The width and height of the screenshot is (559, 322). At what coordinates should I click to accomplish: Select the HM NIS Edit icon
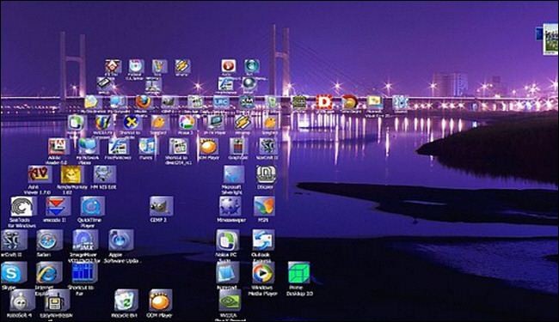(104, 174)
